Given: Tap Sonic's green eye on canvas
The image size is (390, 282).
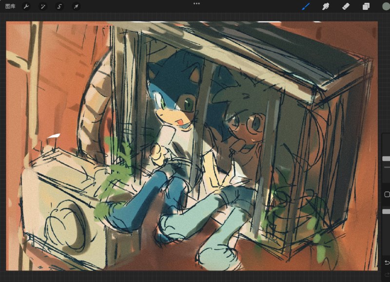Looking at the screenshot, I should tap(189, 103).
